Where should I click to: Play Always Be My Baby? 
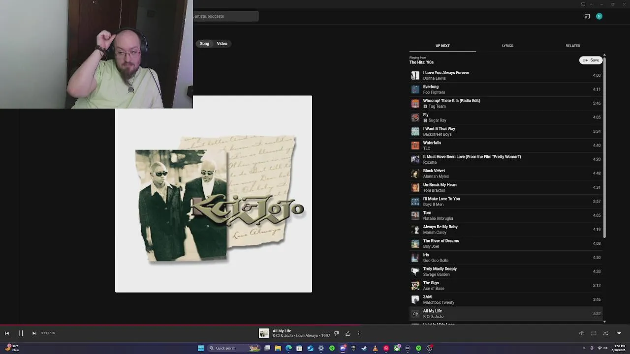pyautogui.click(x=506, y=230)
